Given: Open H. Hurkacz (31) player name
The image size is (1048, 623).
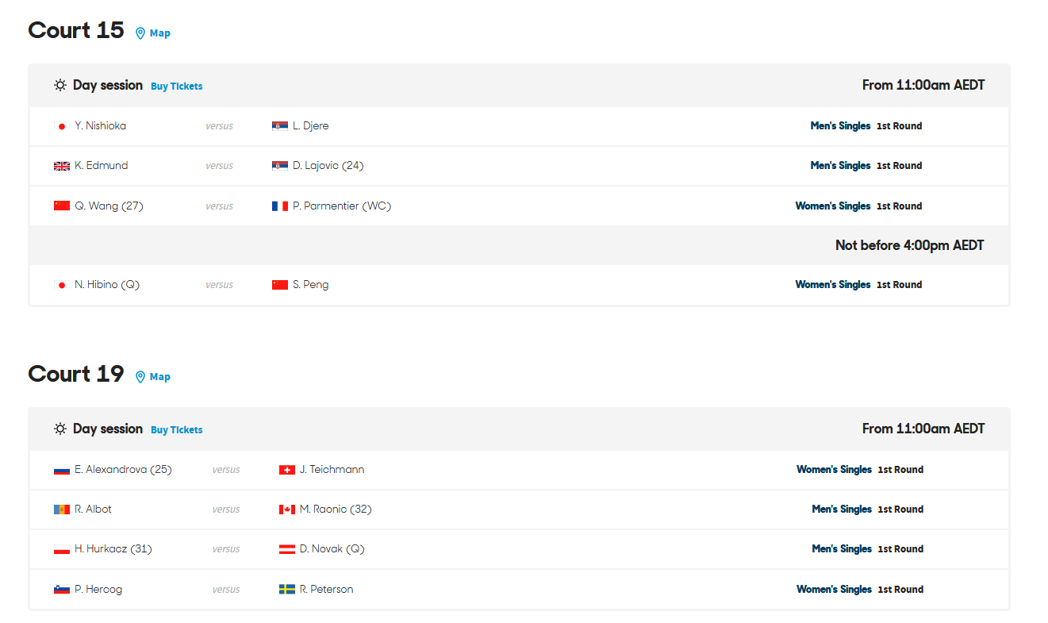Looking at the screenshot, I should [x=113, y=549].
